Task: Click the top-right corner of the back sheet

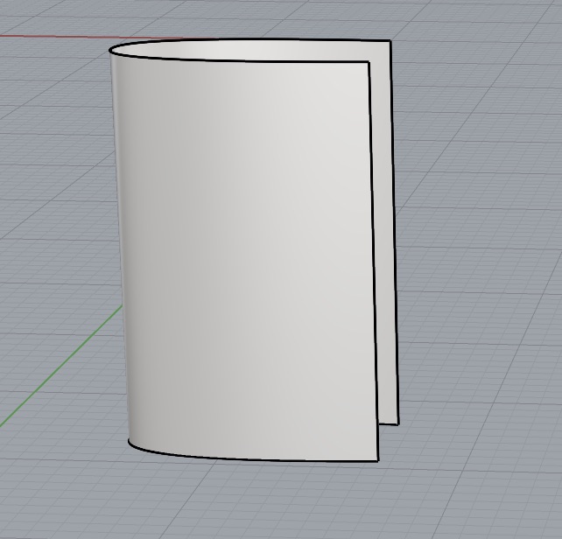Action: (390, 41)
